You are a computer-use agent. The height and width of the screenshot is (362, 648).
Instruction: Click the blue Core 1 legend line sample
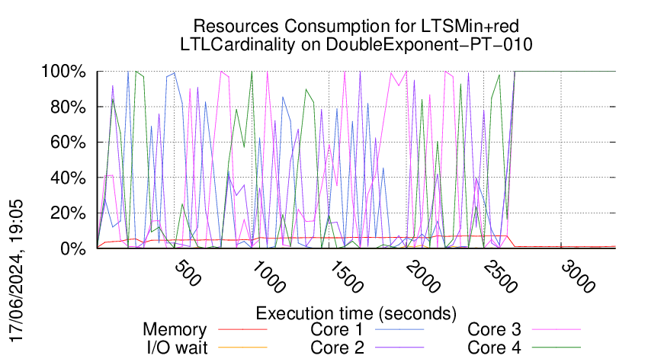point(399,330)
